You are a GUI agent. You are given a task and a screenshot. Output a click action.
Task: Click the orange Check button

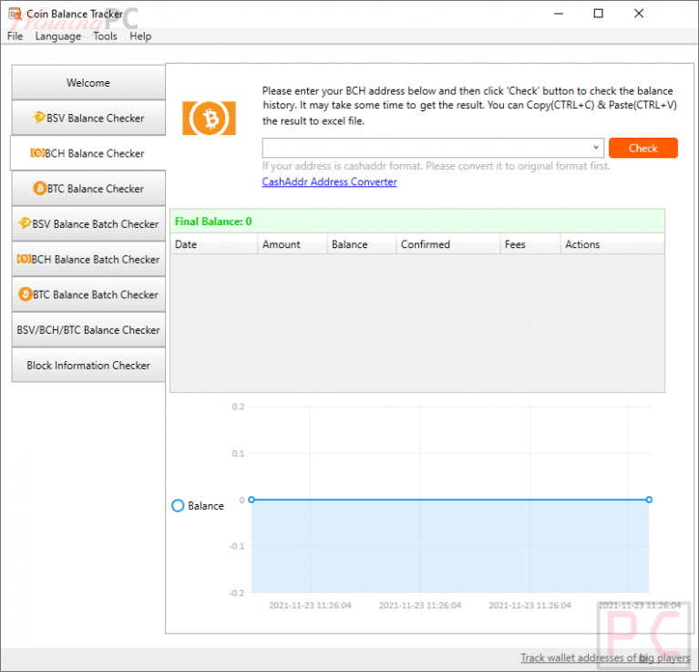642,148
